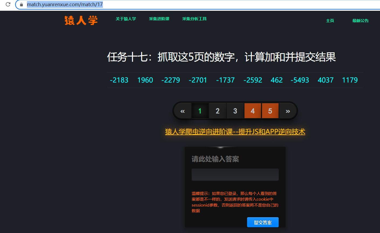Select page 5 in the pagination
Viewport: 380px width, 233px height.
pos(270,111)
